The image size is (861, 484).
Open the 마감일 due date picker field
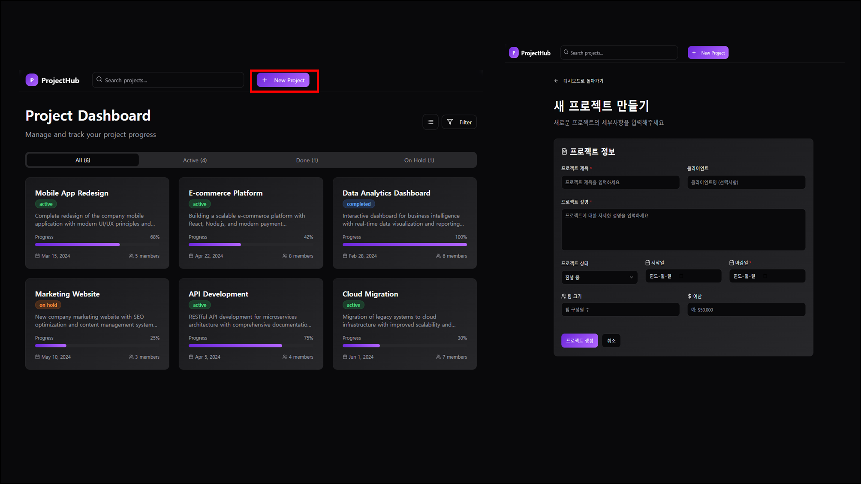pos(767,276)
